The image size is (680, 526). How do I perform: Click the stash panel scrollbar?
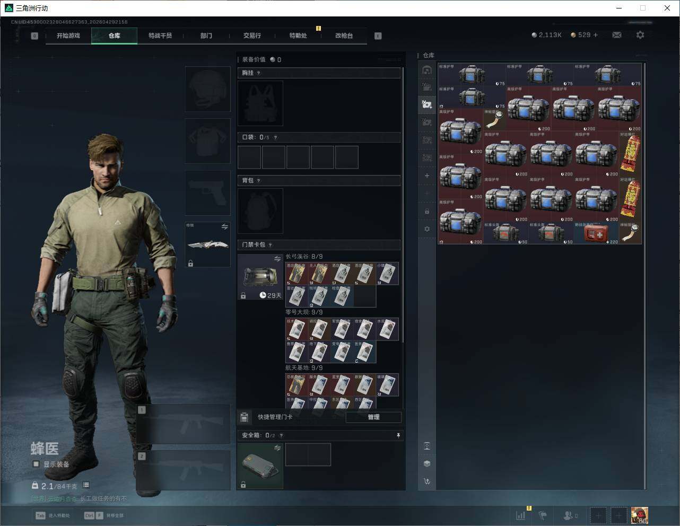click(644, 276)
